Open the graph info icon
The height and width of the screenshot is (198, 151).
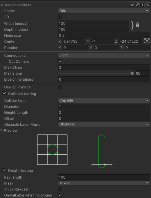click(x=142, y=5)
